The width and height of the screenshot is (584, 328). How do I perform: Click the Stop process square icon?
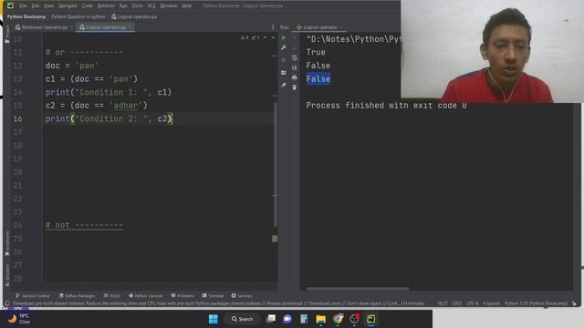284,60
